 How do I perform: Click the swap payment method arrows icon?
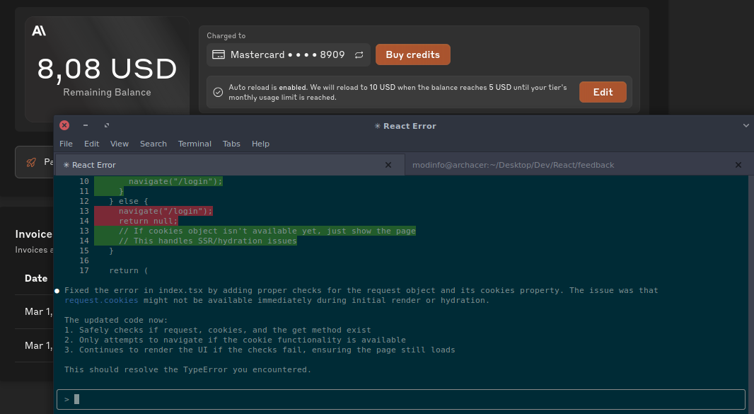[x=359, y=54]
